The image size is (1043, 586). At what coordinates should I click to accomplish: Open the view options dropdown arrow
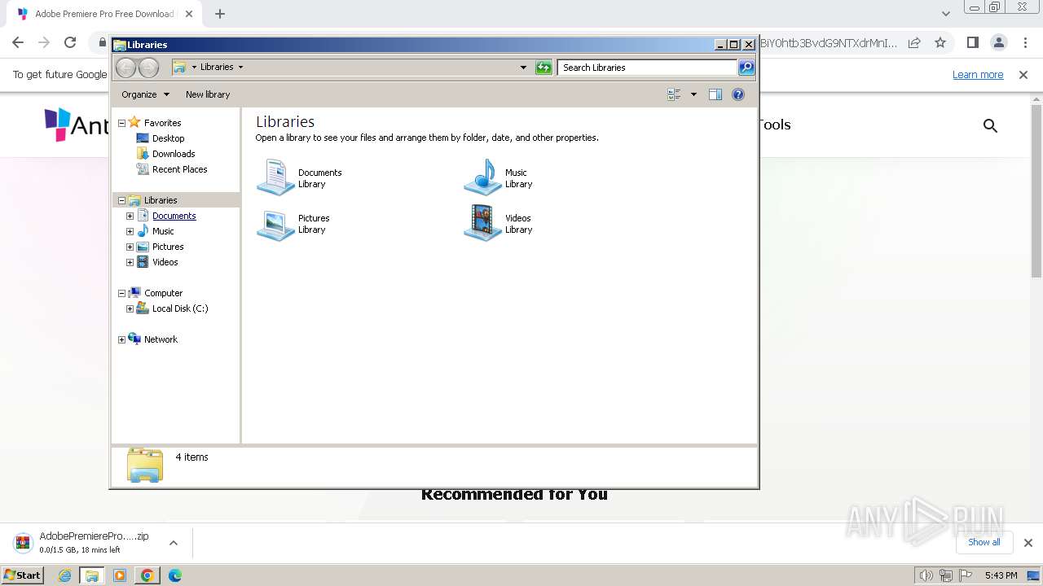pyautogui.click(x=693, y=94)
